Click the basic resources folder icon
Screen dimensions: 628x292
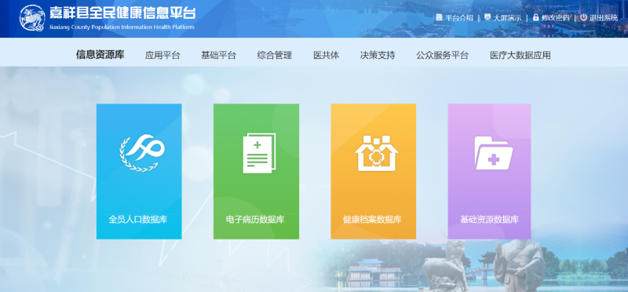pos(494,152)
